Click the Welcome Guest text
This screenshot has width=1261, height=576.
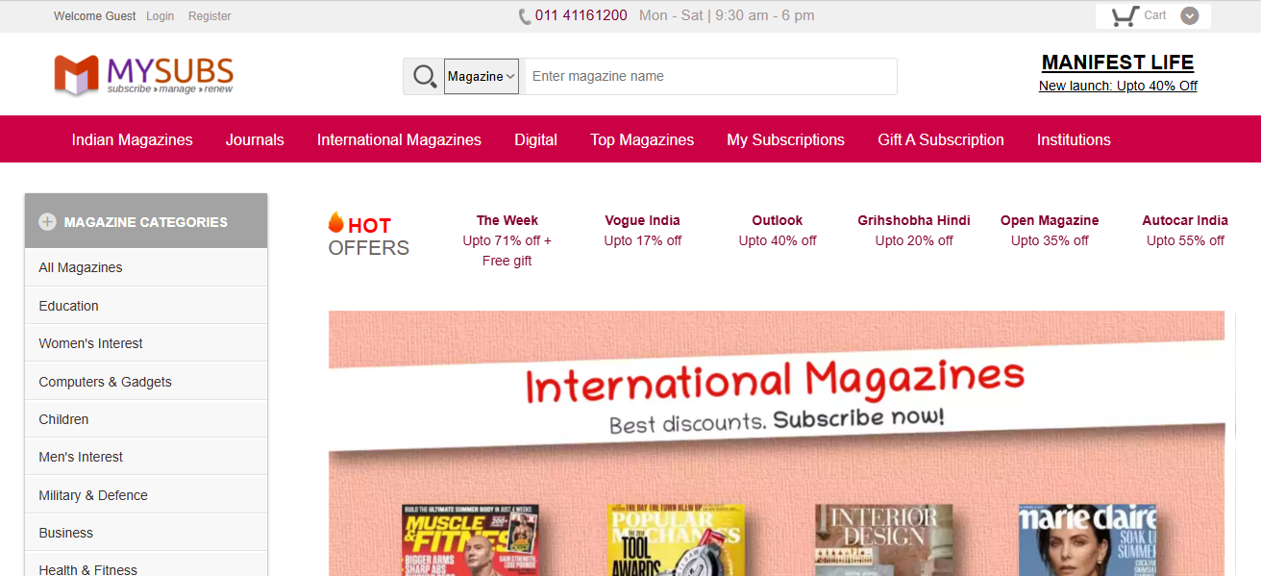coord(95,16)
